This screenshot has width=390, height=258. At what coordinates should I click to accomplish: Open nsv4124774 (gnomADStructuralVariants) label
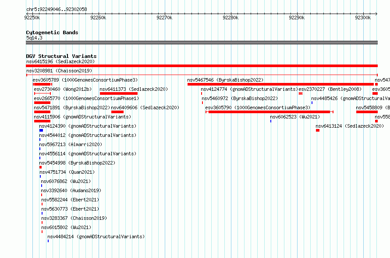(x=249, y=89)
